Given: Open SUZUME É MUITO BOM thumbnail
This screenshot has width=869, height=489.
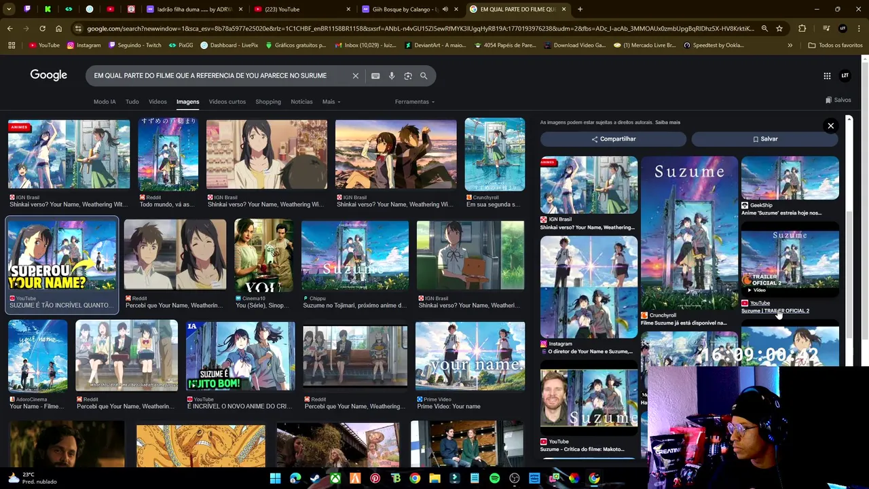Looking at the screenshot, I should (240, 357).
